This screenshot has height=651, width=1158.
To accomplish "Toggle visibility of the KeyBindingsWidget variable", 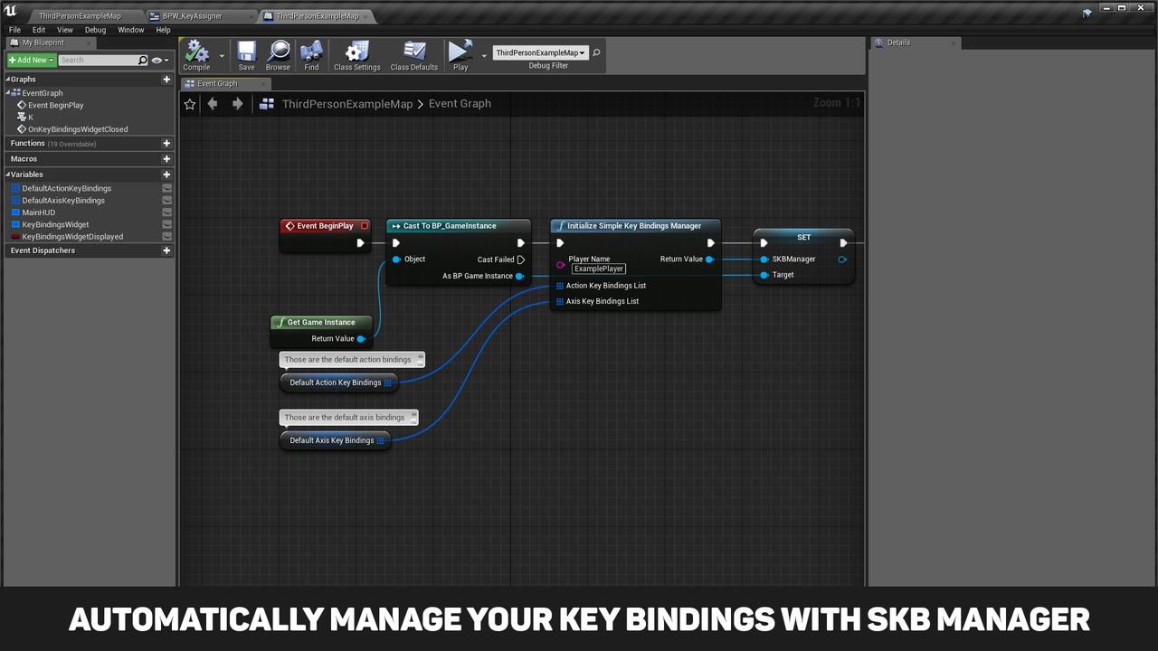I will click(166, 224).
